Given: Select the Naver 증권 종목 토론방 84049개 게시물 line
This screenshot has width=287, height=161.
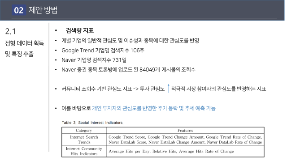Looking at the screenshot, I should [x=129, y=70].
